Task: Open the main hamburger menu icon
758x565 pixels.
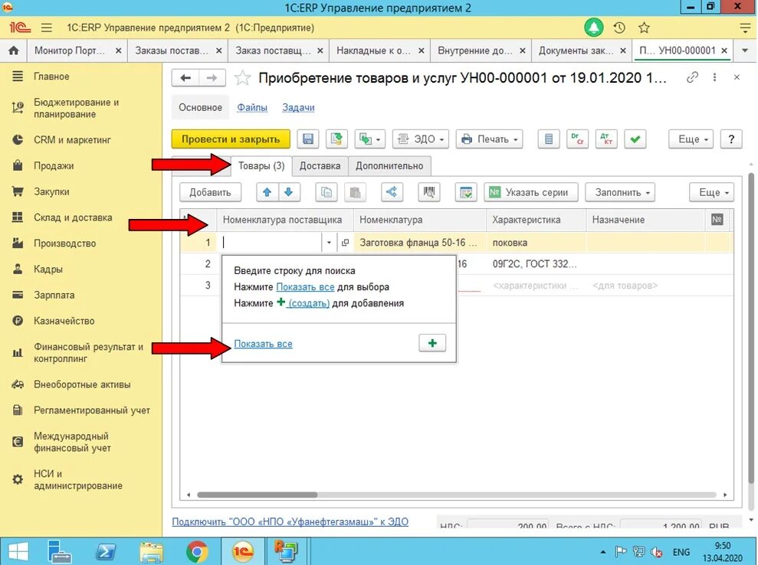Action: (x=47, y=28)
